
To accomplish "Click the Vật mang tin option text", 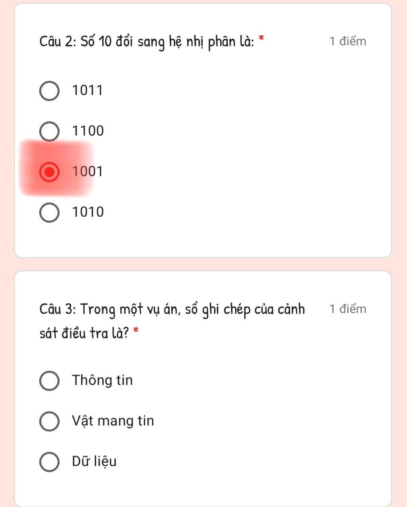I will point(113,421).
